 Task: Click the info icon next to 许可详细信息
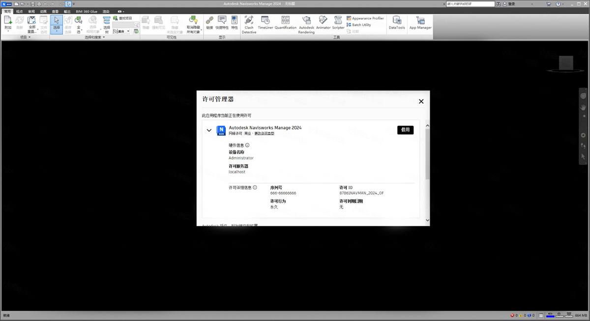click(x=255, y=187)
